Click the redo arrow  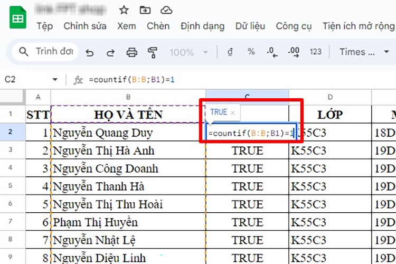point(110,53)
